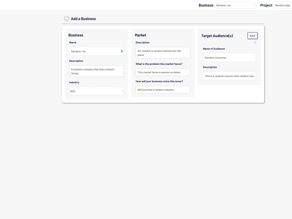Click the delete trash icon for the audience
Screen dimensions: 292x219
[255, 42]
